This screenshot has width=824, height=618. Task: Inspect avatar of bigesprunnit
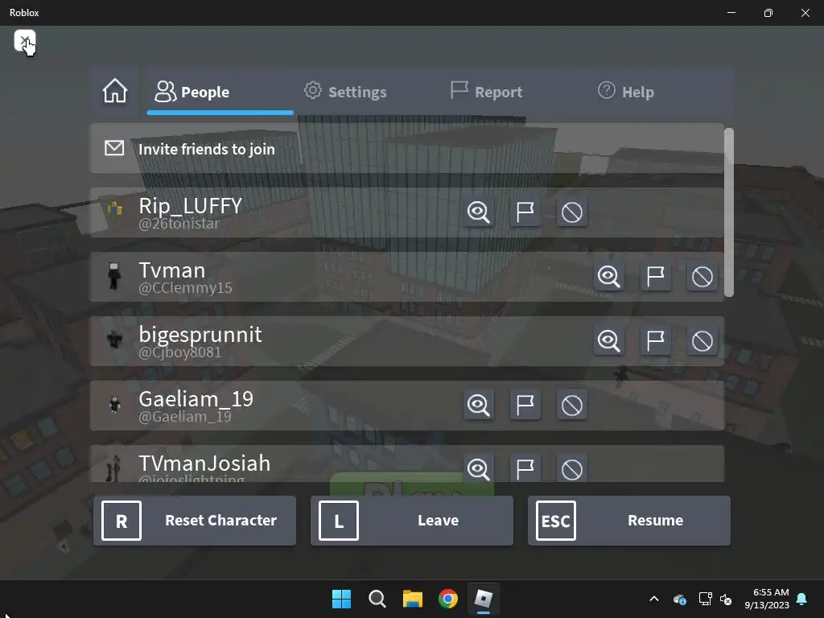[608, 341]
